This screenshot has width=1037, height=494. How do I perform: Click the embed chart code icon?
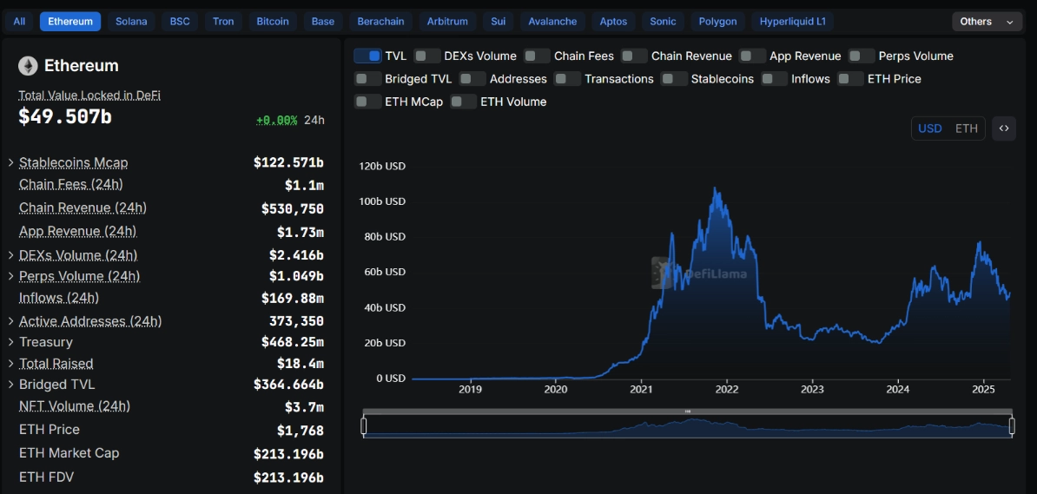1003,129
